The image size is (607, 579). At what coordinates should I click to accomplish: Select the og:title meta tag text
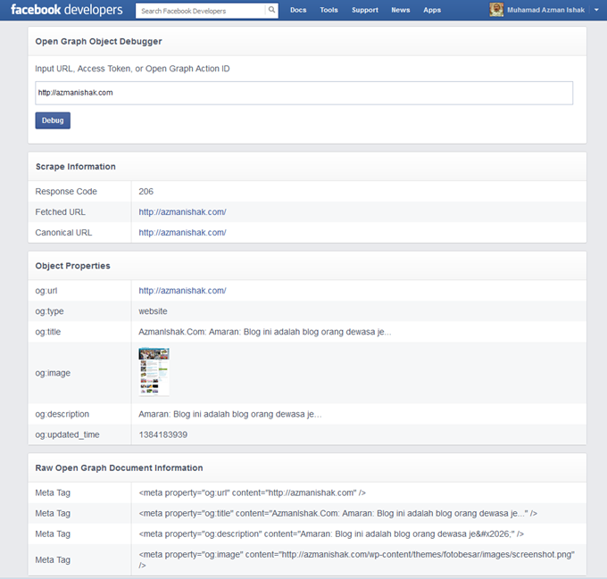pyautogui.click(x=338, y=513)
